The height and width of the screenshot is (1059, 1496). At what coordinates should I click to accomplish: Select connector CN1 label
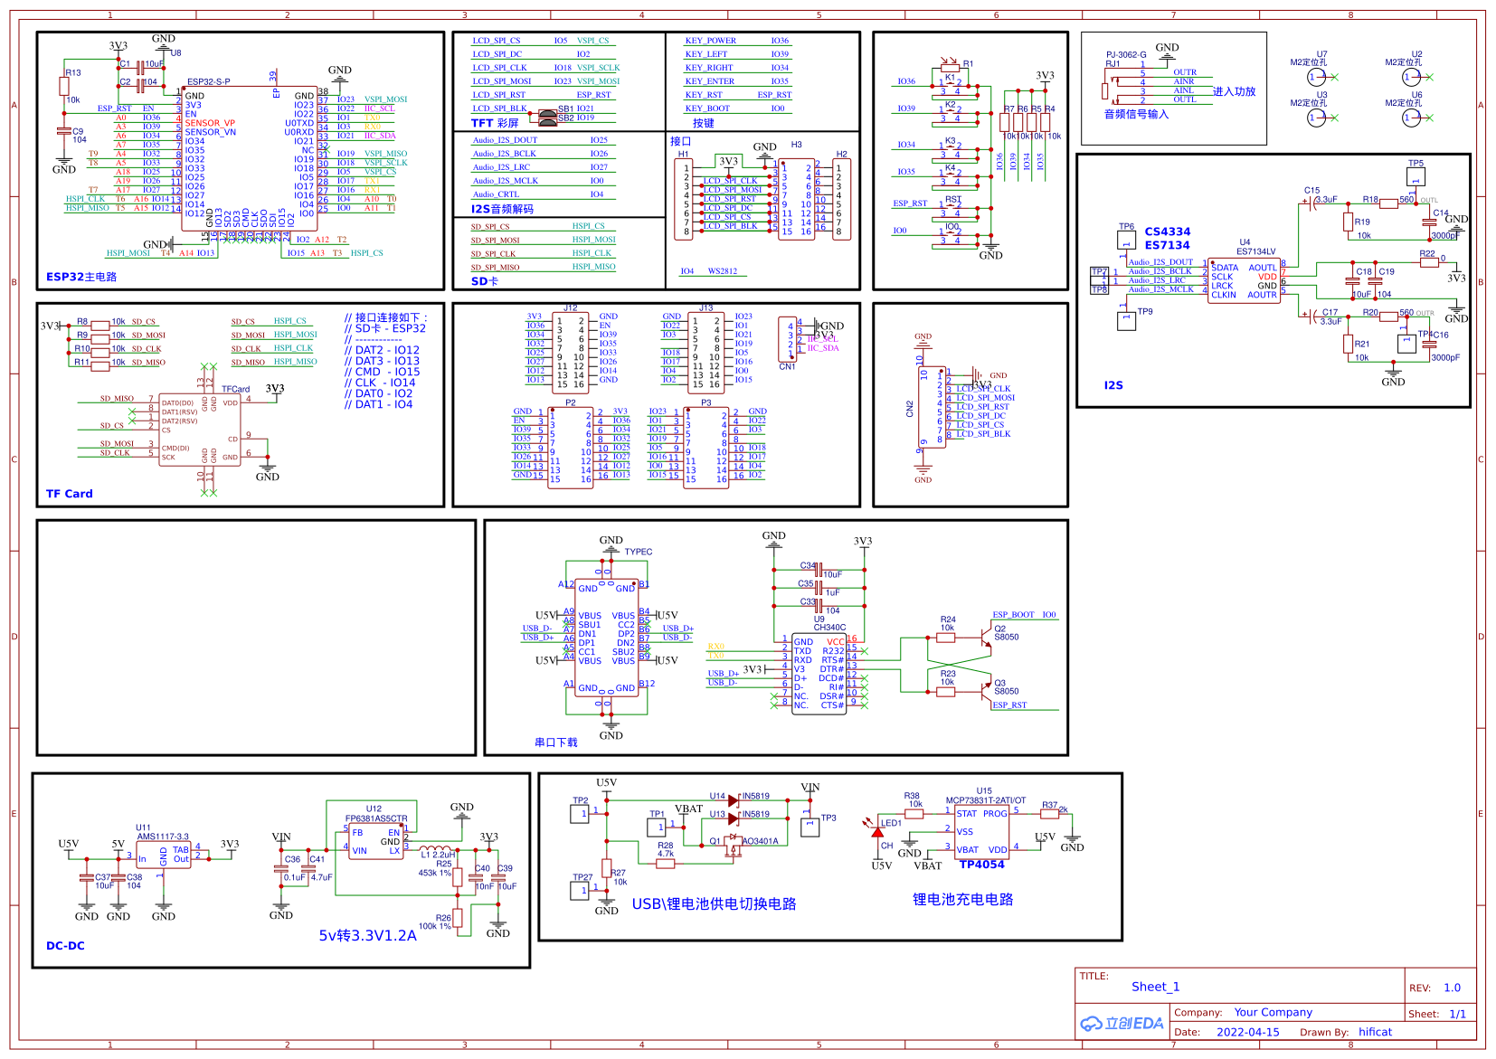tap(787, 366)
